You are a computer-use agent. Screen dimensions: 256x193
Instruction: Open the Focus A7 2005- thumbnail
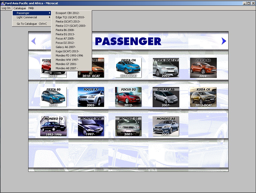(91, 97)
